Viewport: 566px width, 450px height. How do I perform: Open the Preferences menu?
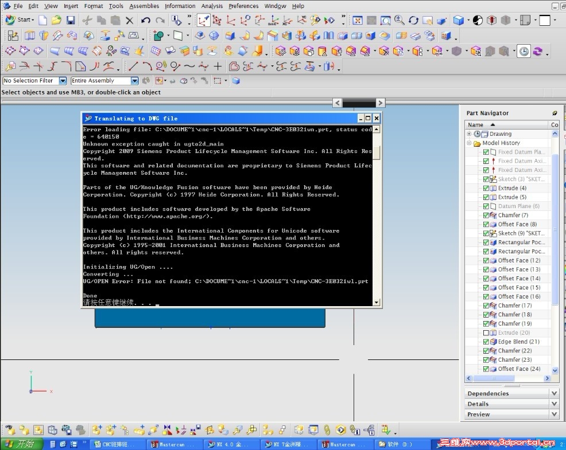pos(243,6)
